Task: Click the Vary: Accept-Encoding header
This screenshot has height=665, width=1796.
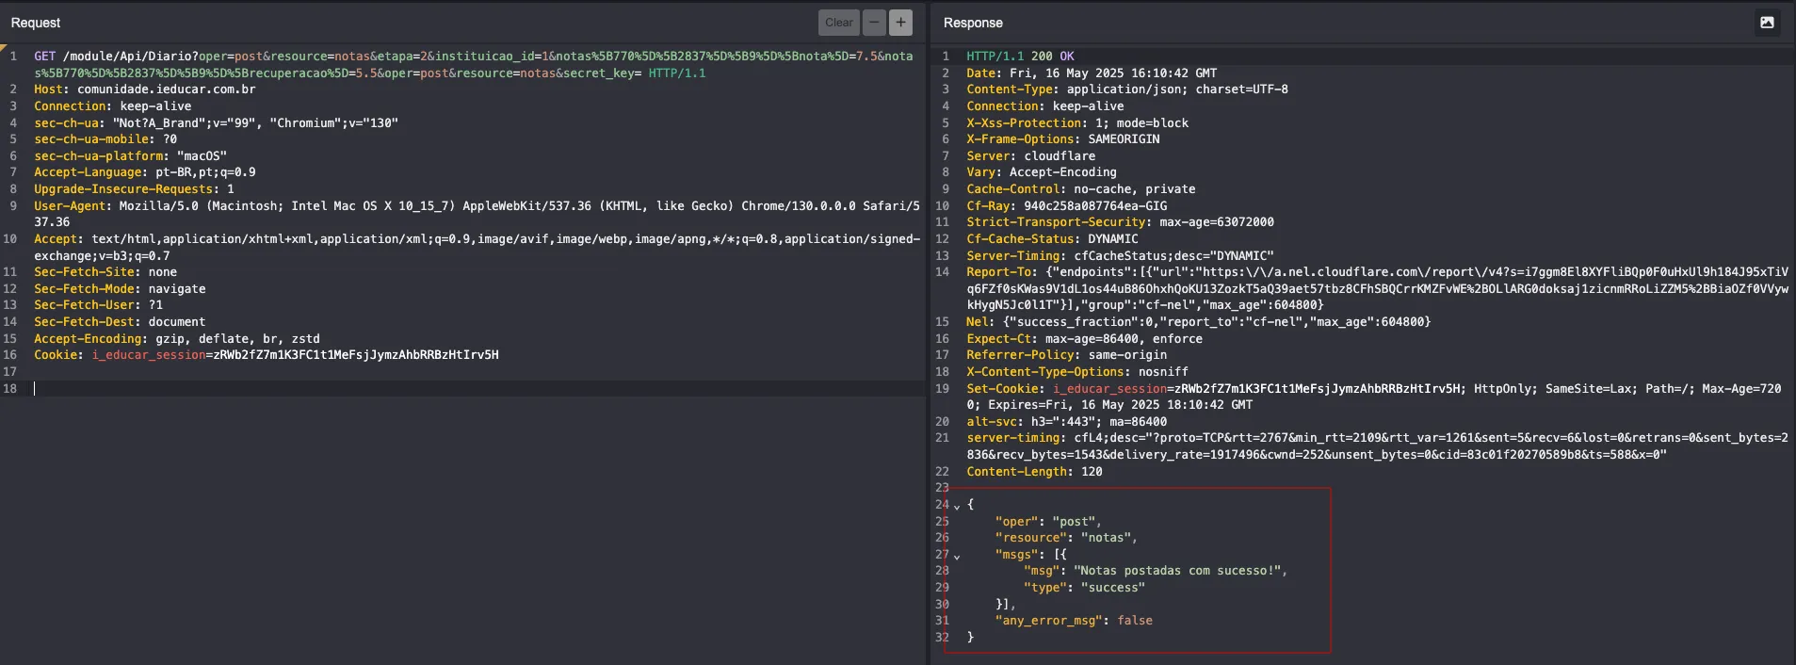Action: coord(1042,172)
